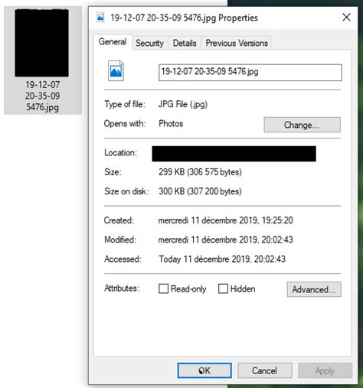
Task: Select the black image thumbnail in Explorer
Action: point(41,43)
